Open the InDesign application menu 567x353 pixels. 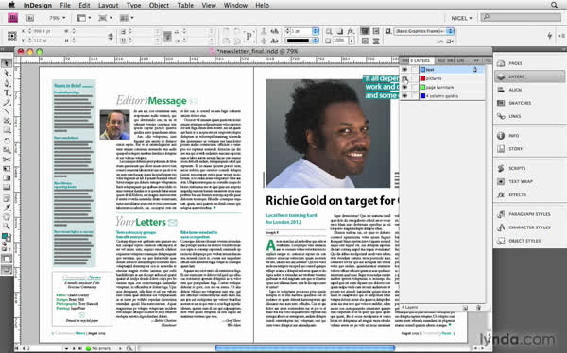[38, 5]
